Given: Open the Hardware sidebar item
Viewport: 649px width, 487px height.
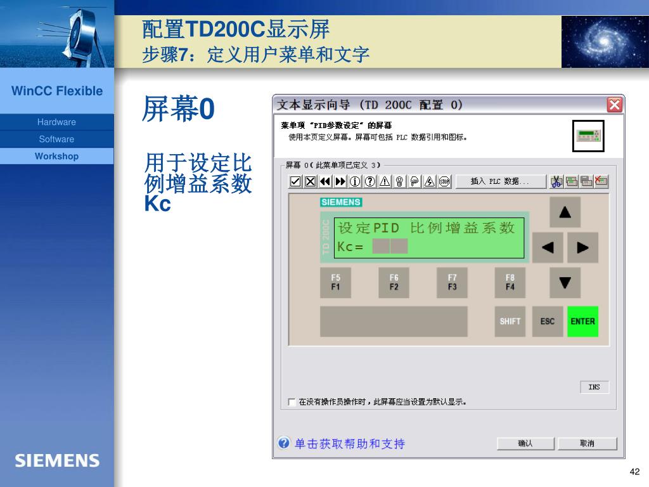Looking at the screenshot, I should (x=56, y=122).
